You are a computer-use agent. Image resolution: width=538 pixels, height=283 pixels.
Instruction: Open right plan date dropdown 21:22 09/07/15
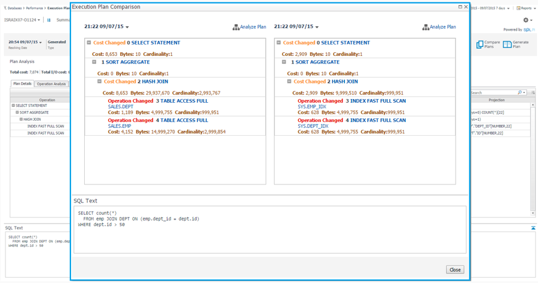click(296, 27)
